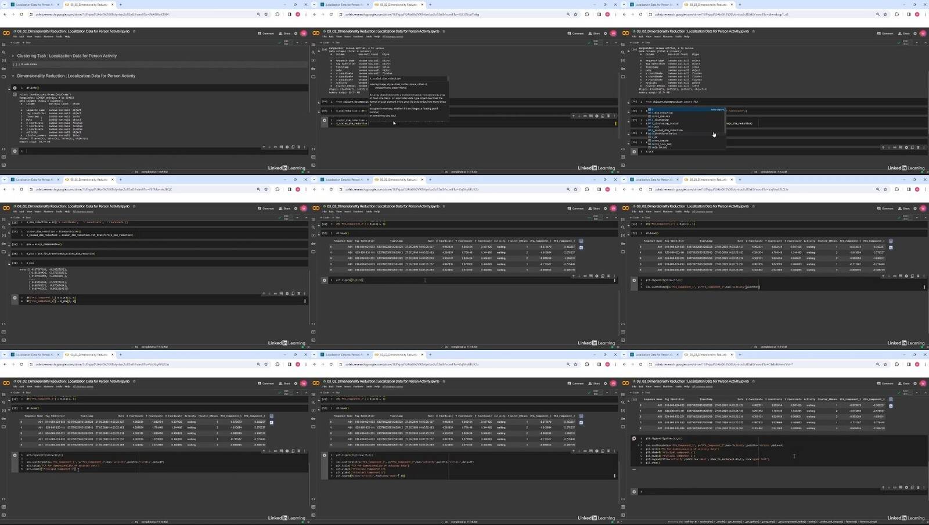This screenshot has height=525, width=929.
Task: Open more cell actions menu in bottom-right cell toolbar
Action: [924, 488]
